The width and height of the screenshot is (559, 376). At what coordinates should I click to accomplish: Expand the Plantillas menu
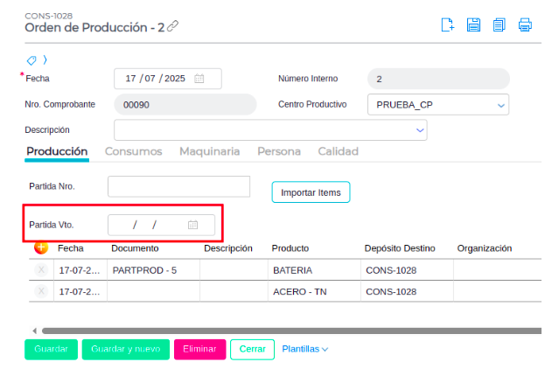point(304,349)
